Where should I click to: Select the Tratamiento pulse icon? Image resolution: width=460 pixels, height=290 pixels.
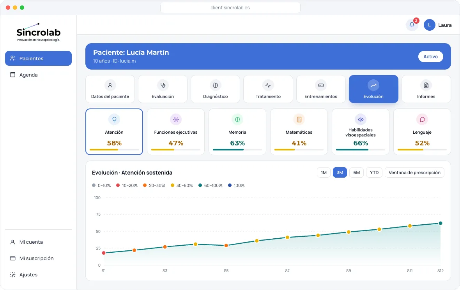pyautogui.click(x=268, y=86)
